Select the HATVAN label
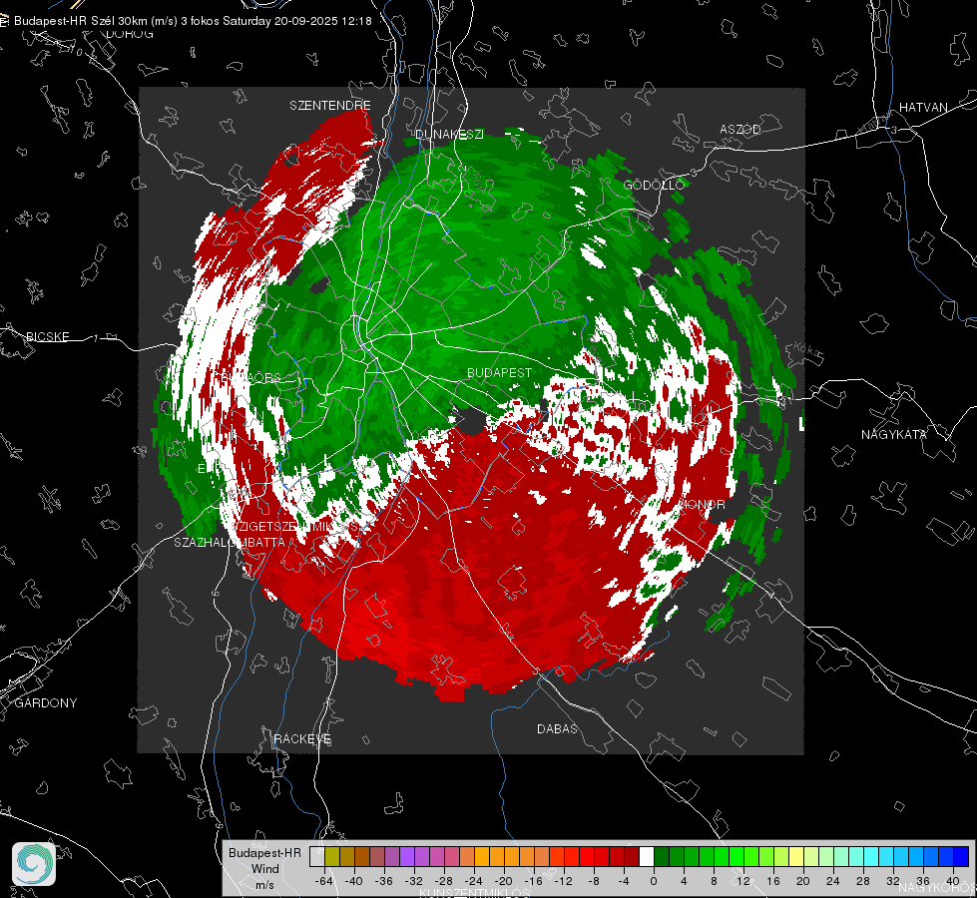The width and height of the screenshot is (977, 898). pyautogui.click(x=923, y=107)
